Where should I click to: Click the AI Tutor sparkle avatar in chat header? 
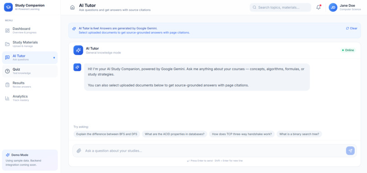point(78,50)
